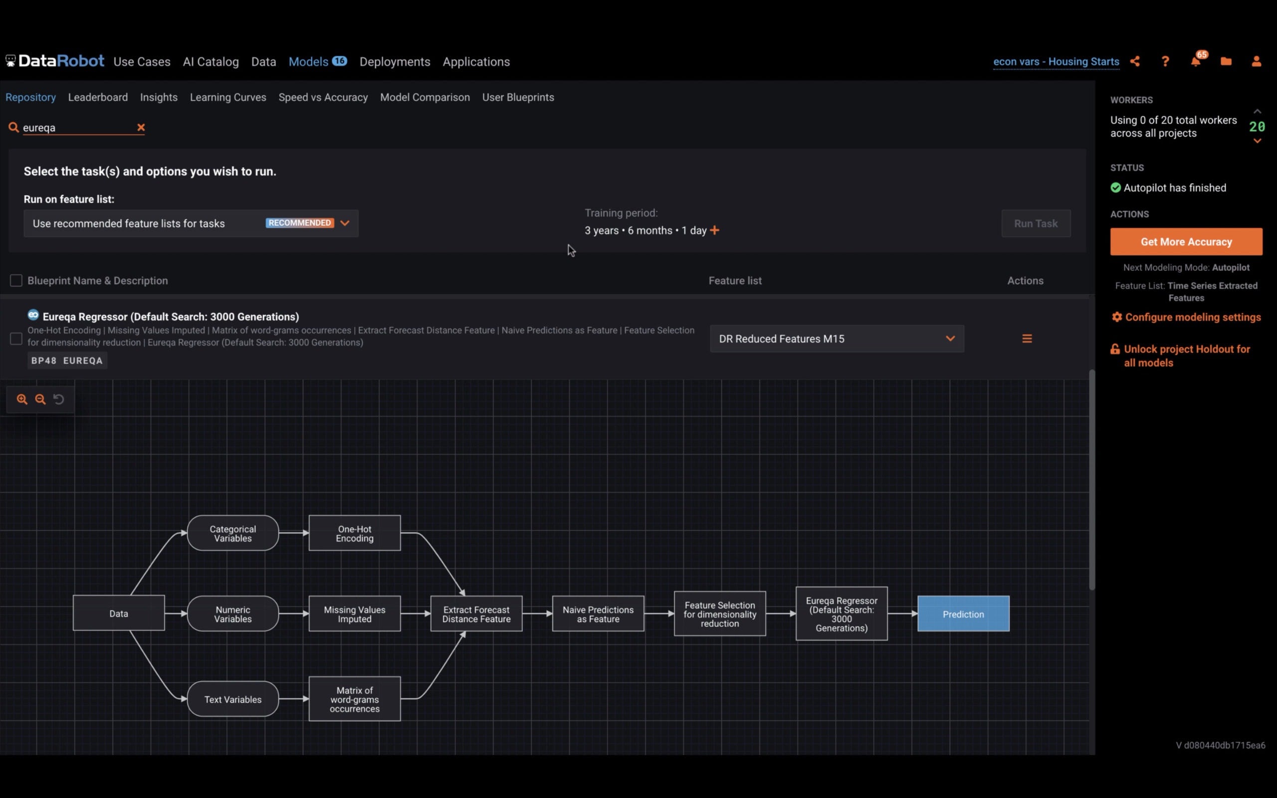This screenshot has height=798, width=1277.
Task: Click the training period value text
Action: coord(645,230)
